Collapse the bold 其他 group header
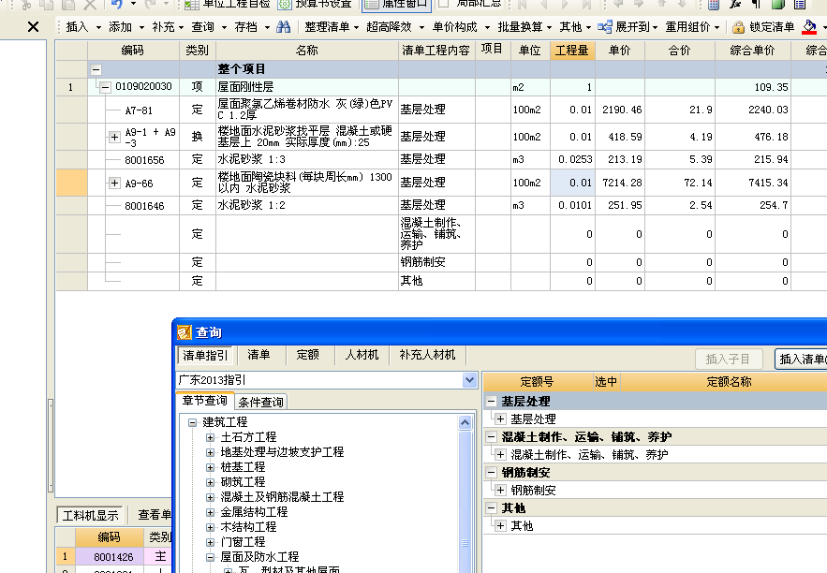 491,508
